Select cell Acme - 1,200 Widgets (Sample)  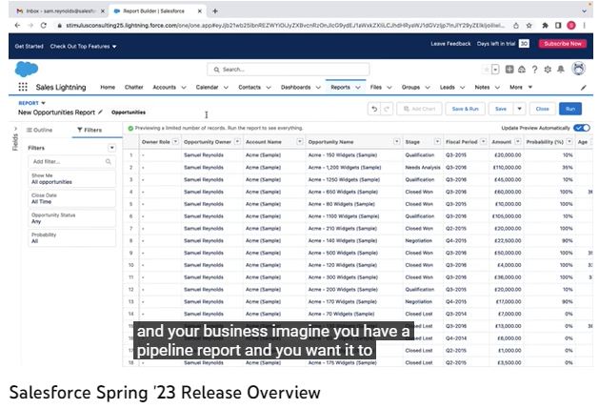point(345,168)
